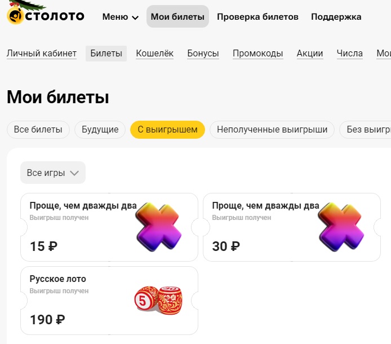Open the Русское лото 190 ₽ ticket card

[109, 301]
